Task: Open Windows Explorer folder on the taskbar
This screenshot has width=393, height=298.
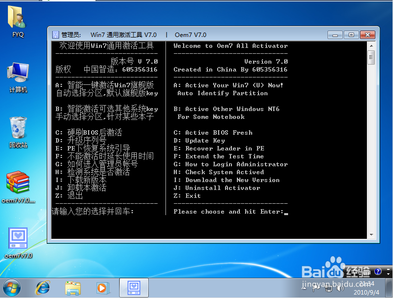Action: point(73,288)
